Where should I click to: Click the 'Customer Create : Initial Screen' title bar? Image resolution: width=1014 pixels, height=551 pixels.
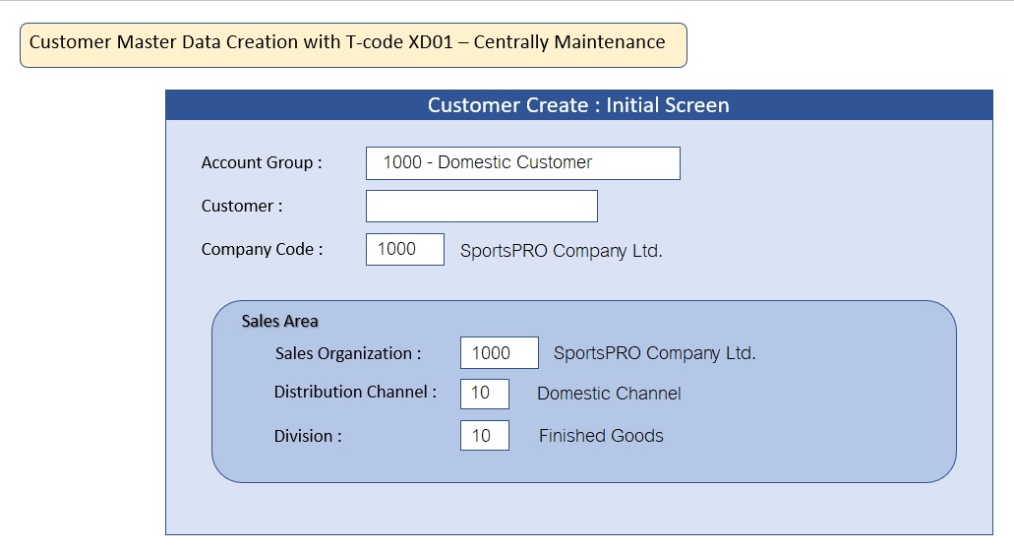coord(578,104)
